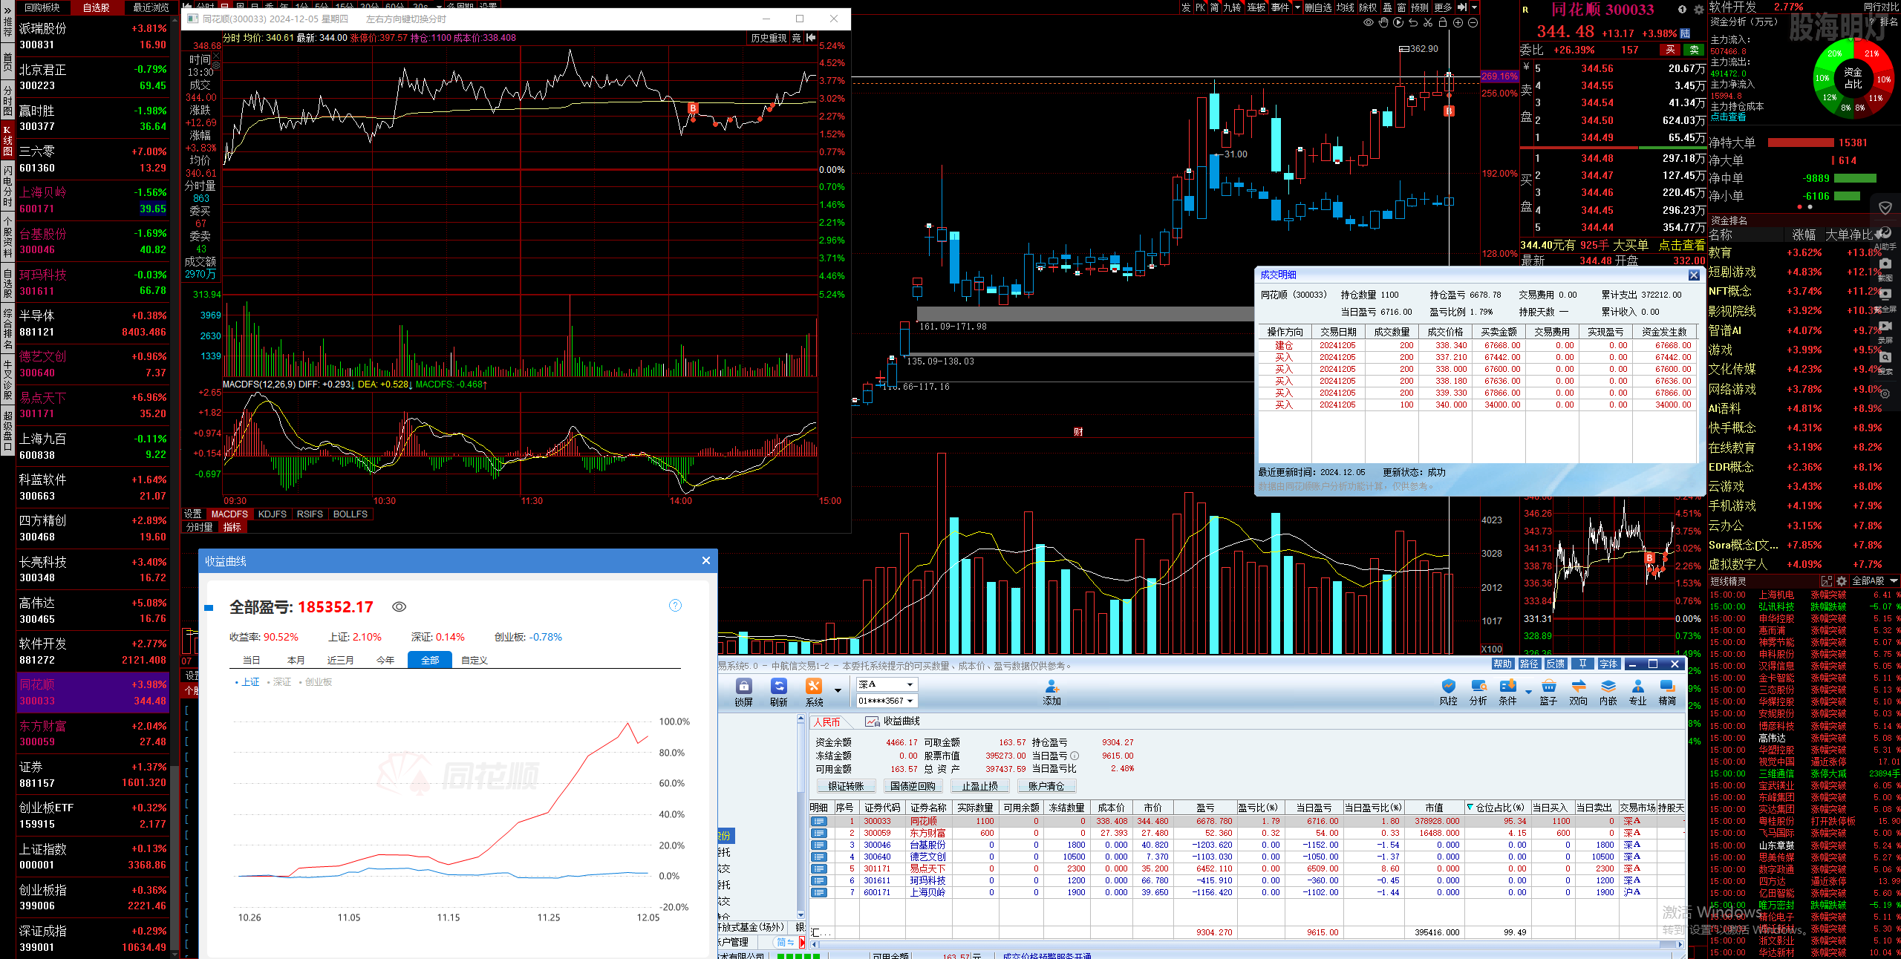Open settings gear beside 同花顺 300033 title
Image resolution: width=1901 pixels, height=959 pixels.
[1698, 10]
